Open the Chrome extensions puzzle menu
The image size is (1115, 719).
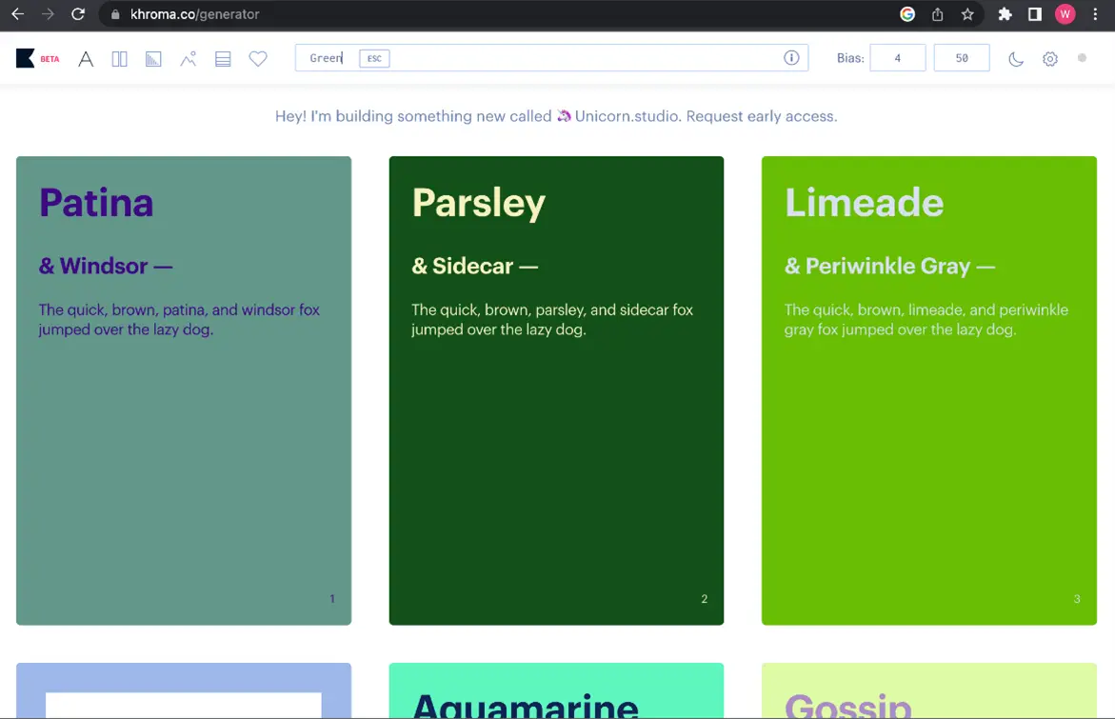click(1005, 14)
